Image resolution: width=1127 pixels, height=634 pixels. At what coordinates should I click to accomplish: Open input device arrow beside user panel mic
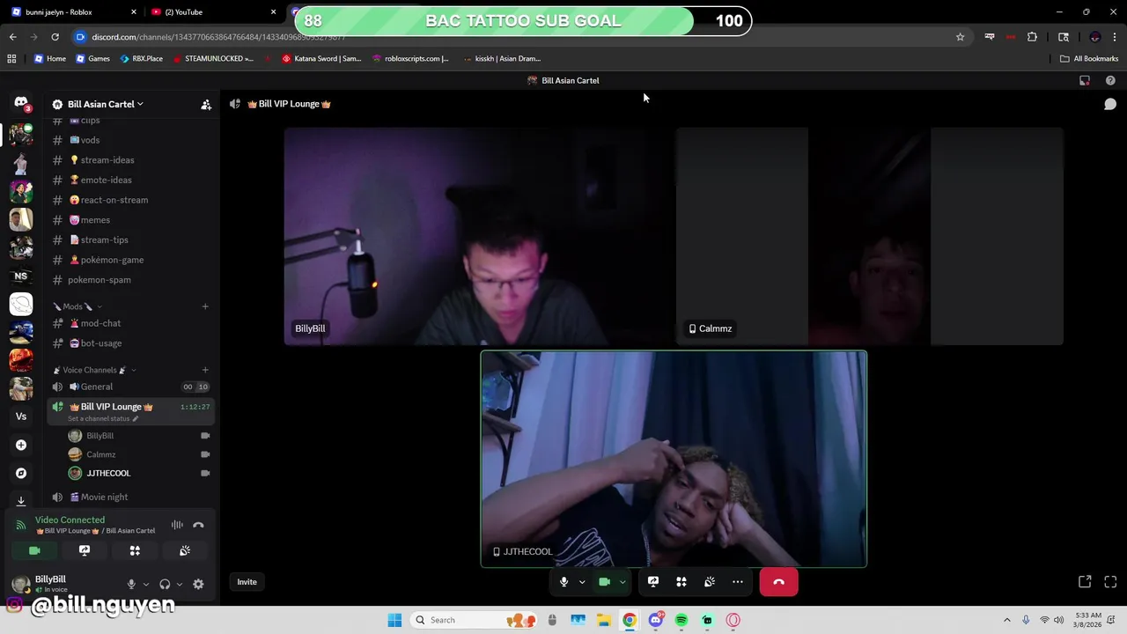tap(146, 584)
